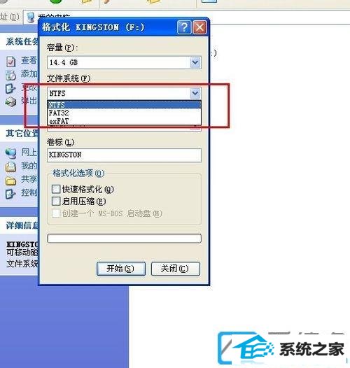This screenshot has width=350, height=368.
Task: Click the volume label field containing KINGSTON
Action: tap(124, 155)
